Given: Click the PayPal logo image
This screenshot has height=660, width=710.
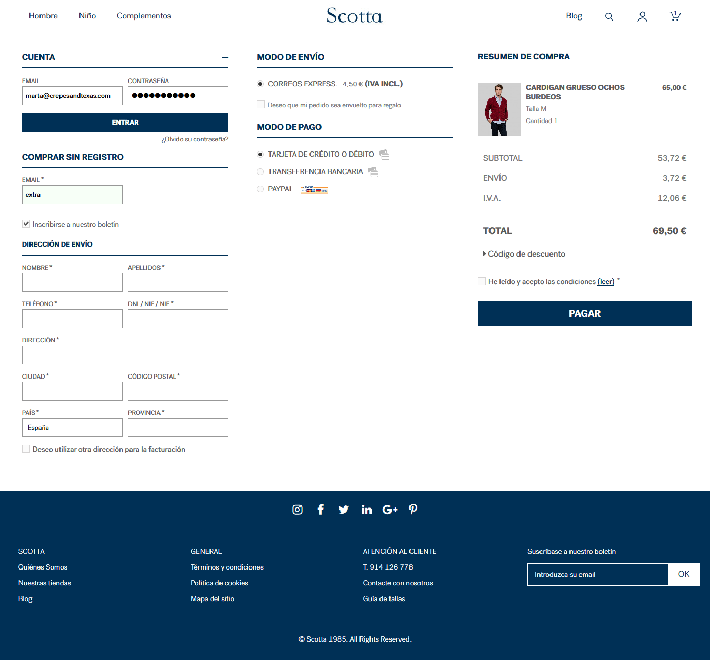Looking at the screenshot, I should click(x=314, y=189).
